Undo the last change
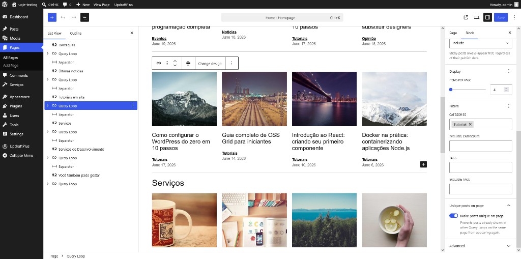This screenshot has height=259, width=521. coord(63,18)
